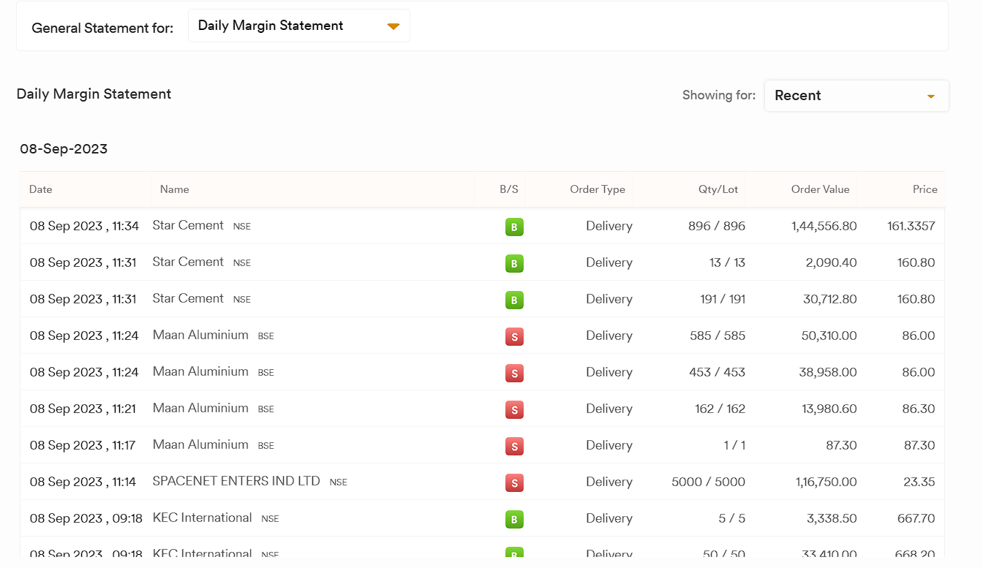Click the red Sell badge for Maan Aluminium 585 quantity
Screen dimensions: 983x568
(514, 337)
